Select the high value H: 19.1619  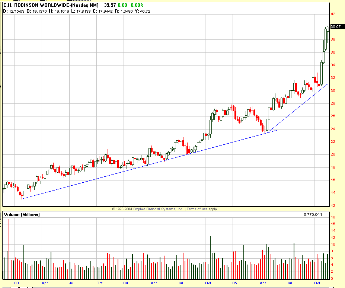(x=59, y=11)
